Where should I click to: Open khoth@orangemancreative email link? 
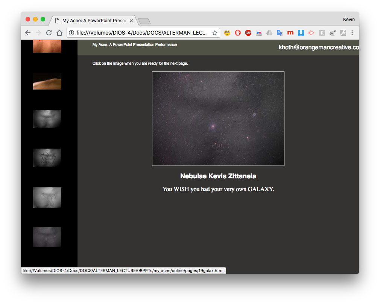pos(319,47)
